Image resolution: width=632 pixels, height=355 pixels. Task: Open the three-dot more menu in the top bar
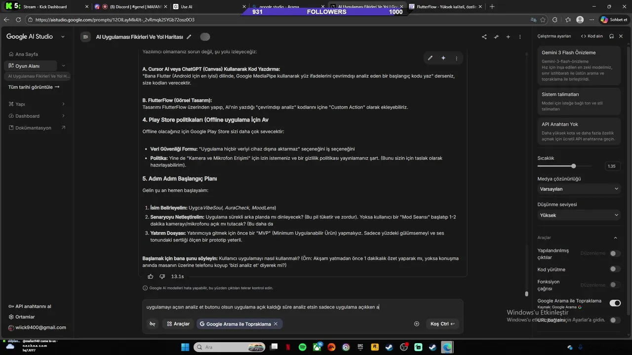(520, 36)
